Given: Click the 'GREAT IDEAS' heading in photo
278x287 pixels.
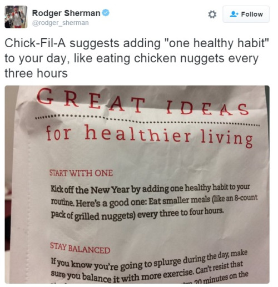Looking at the screenshot, I should coord(143,102).
